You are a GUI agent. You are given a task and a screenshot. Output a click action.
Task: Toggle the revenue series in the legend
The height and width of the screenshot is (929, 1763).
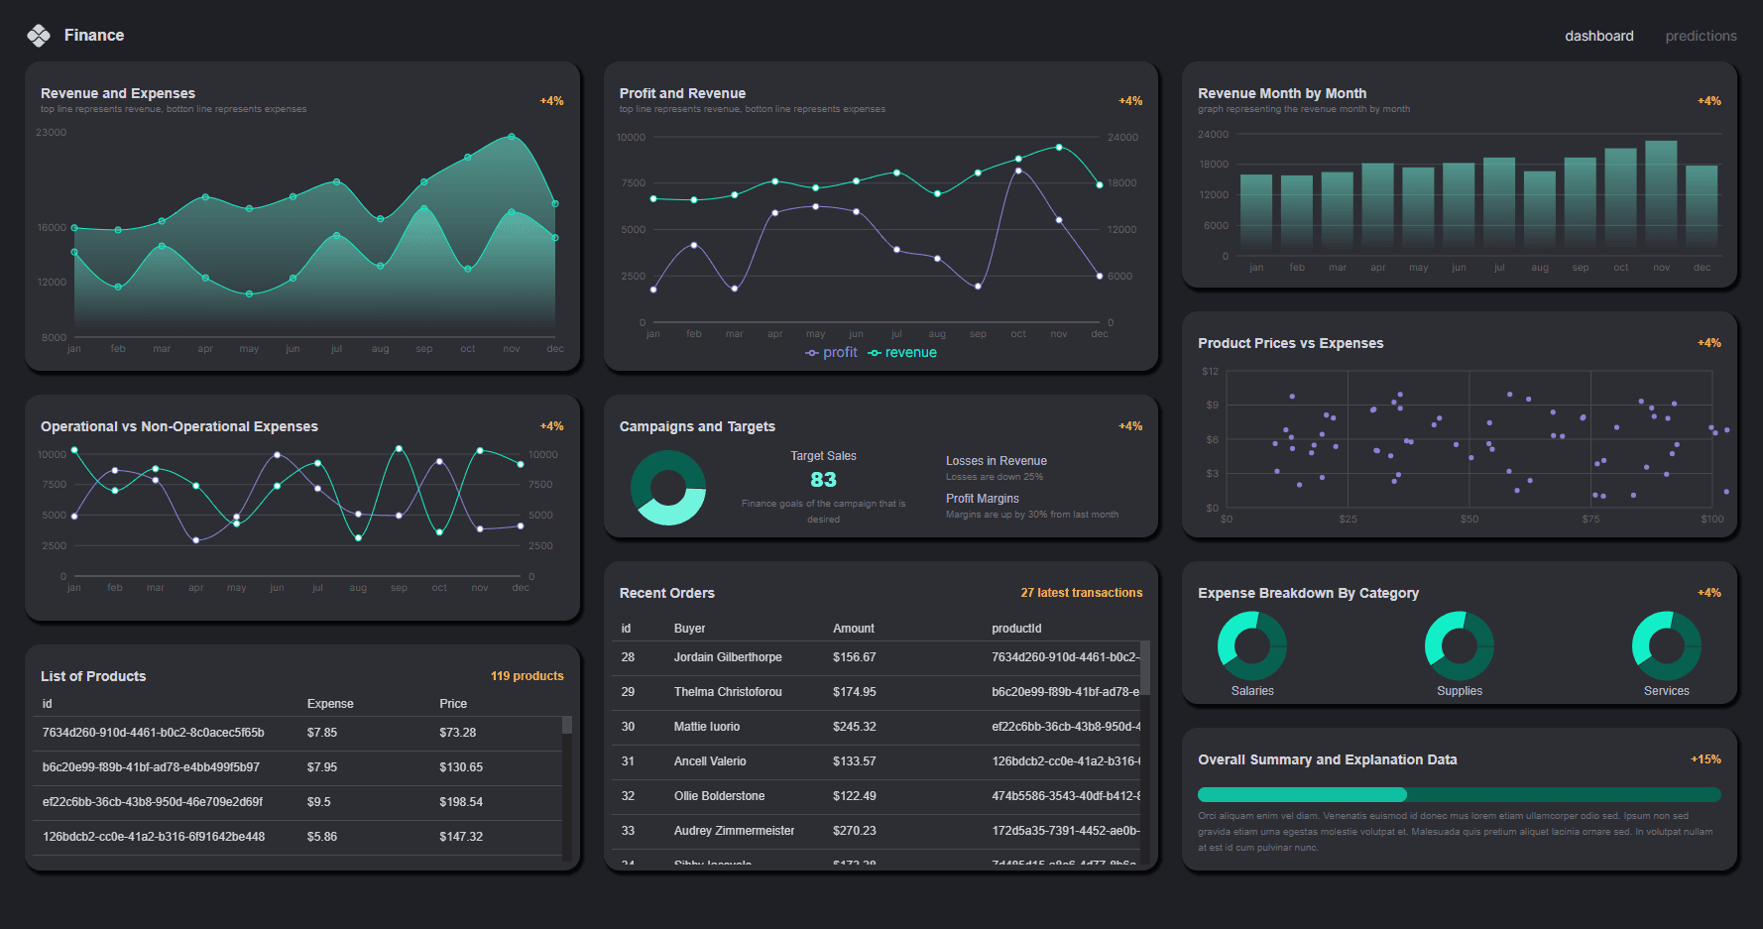pos(902,353)
